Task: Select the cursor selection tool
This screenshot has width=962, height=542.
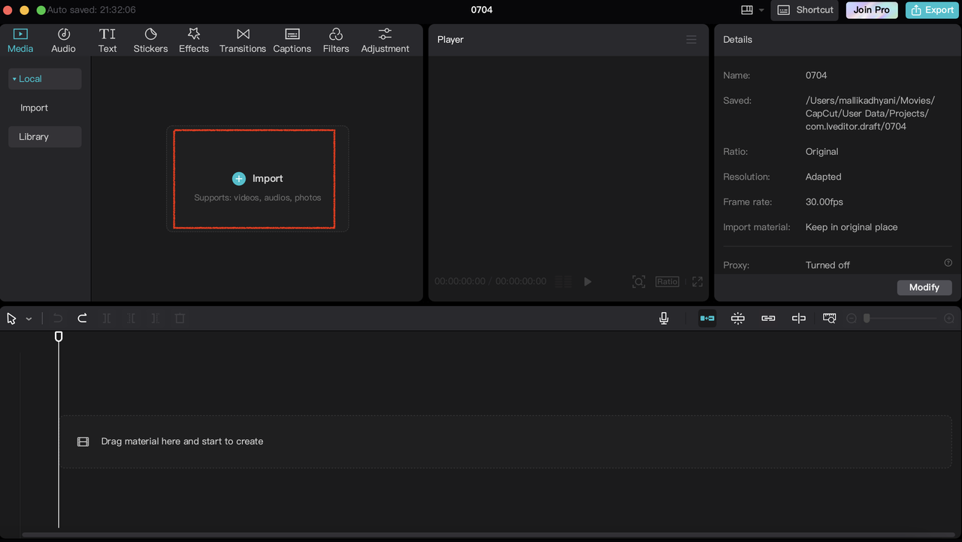Action: coord(10,318)
